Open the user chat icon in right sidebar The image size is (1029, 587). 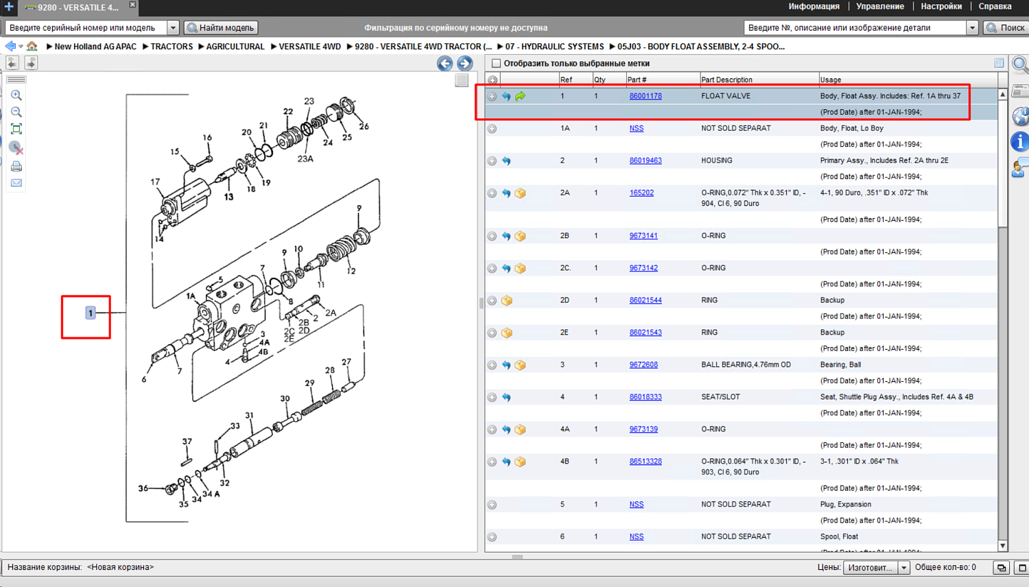[1021, 167]
